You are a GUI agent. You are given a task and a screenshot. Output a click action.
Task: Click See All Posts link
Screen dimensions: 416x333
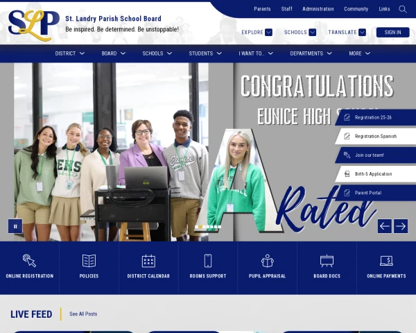[83, 314]
